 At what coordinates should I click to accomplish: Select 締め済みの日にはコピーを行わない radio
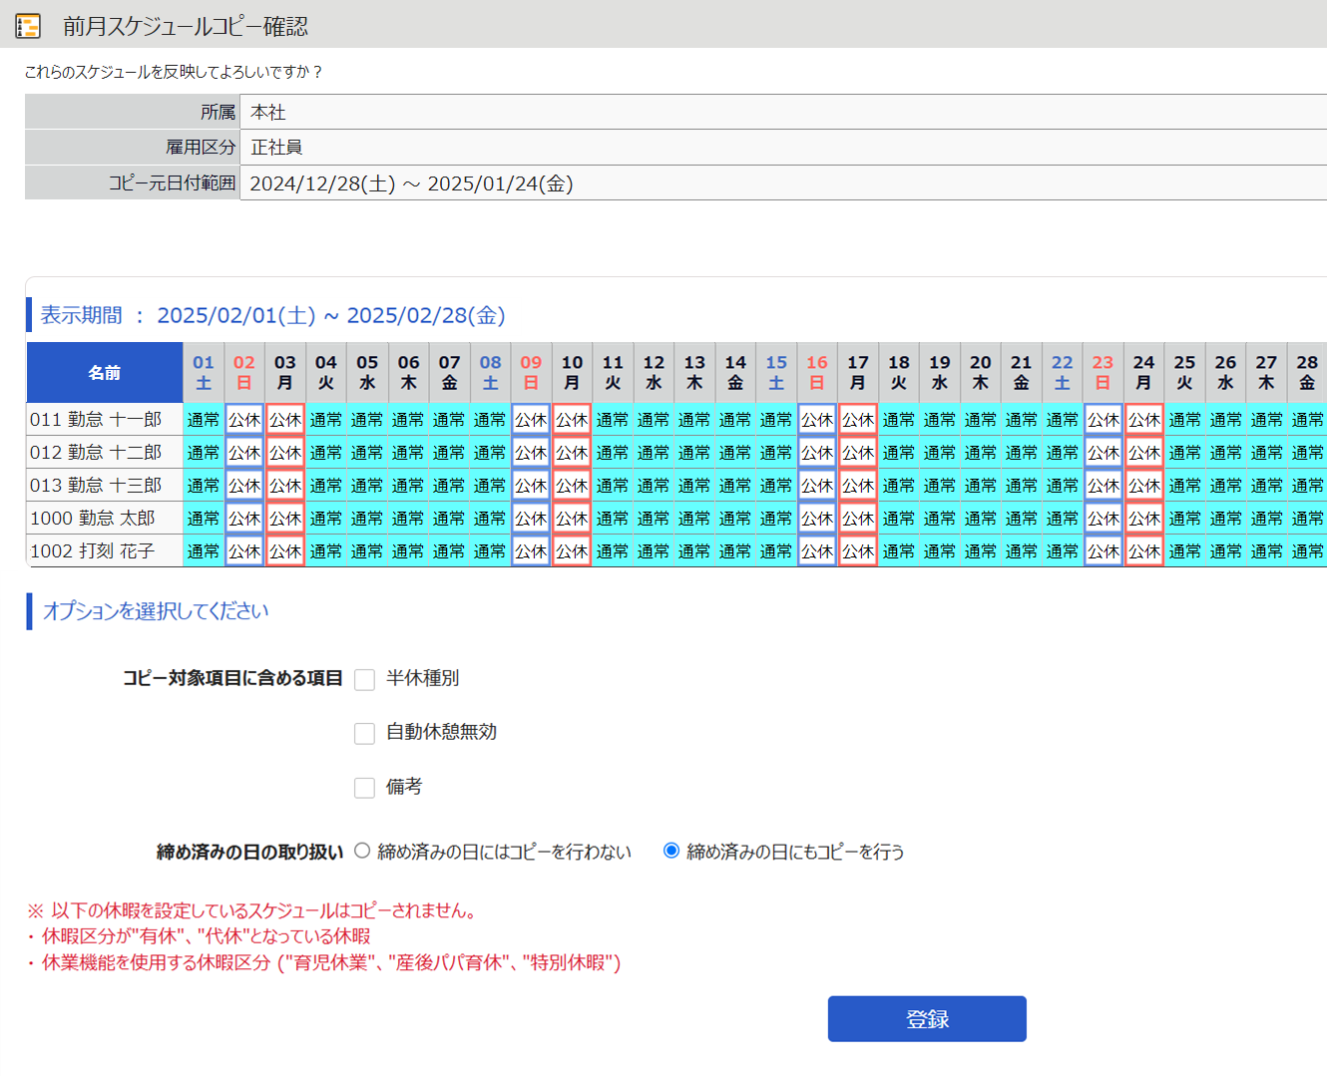(362, 851)
